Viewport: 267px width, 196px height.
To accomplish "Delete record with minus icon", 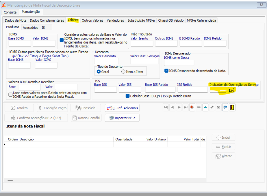I will click(x=199, y=107).
